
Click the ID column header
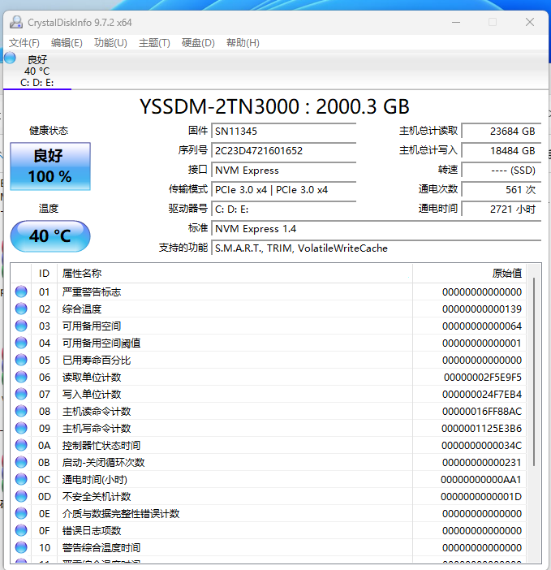44,274
